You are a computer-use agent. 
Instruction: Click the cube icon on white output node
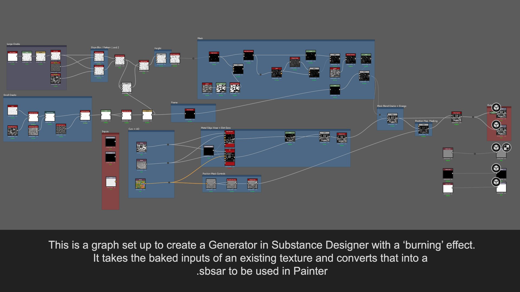496,182
